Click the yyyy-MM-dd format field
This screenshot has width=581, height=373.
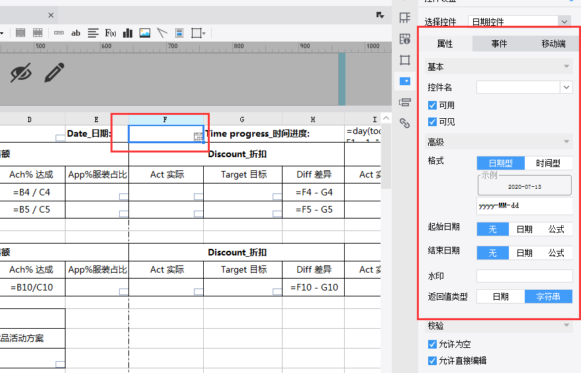click(525, 206)
